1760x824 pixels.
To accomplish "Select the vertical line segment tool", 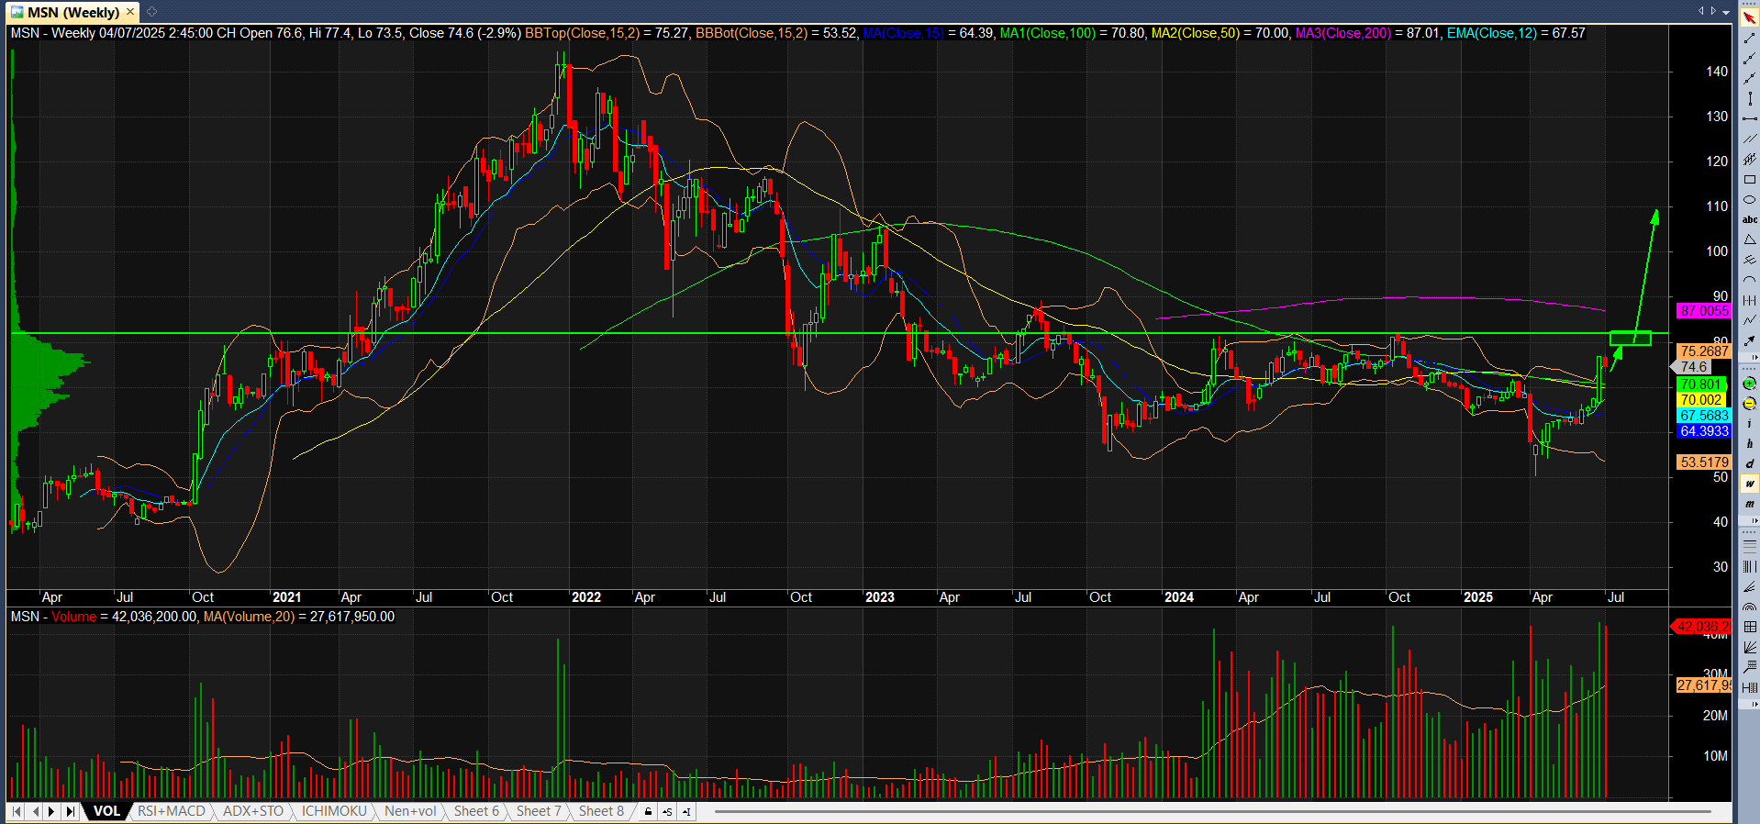I will [1749, 98].
